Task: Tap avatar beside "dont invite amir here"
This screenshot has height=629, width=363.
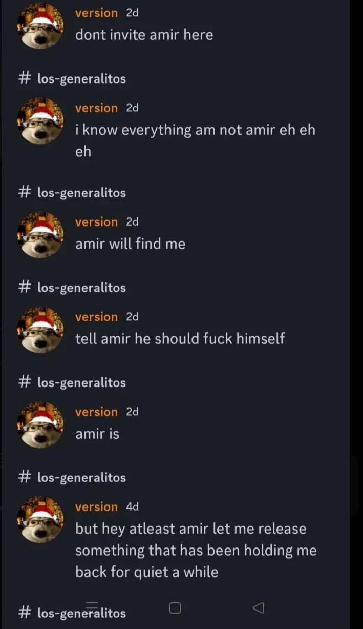Action: (x=40, y=26)
